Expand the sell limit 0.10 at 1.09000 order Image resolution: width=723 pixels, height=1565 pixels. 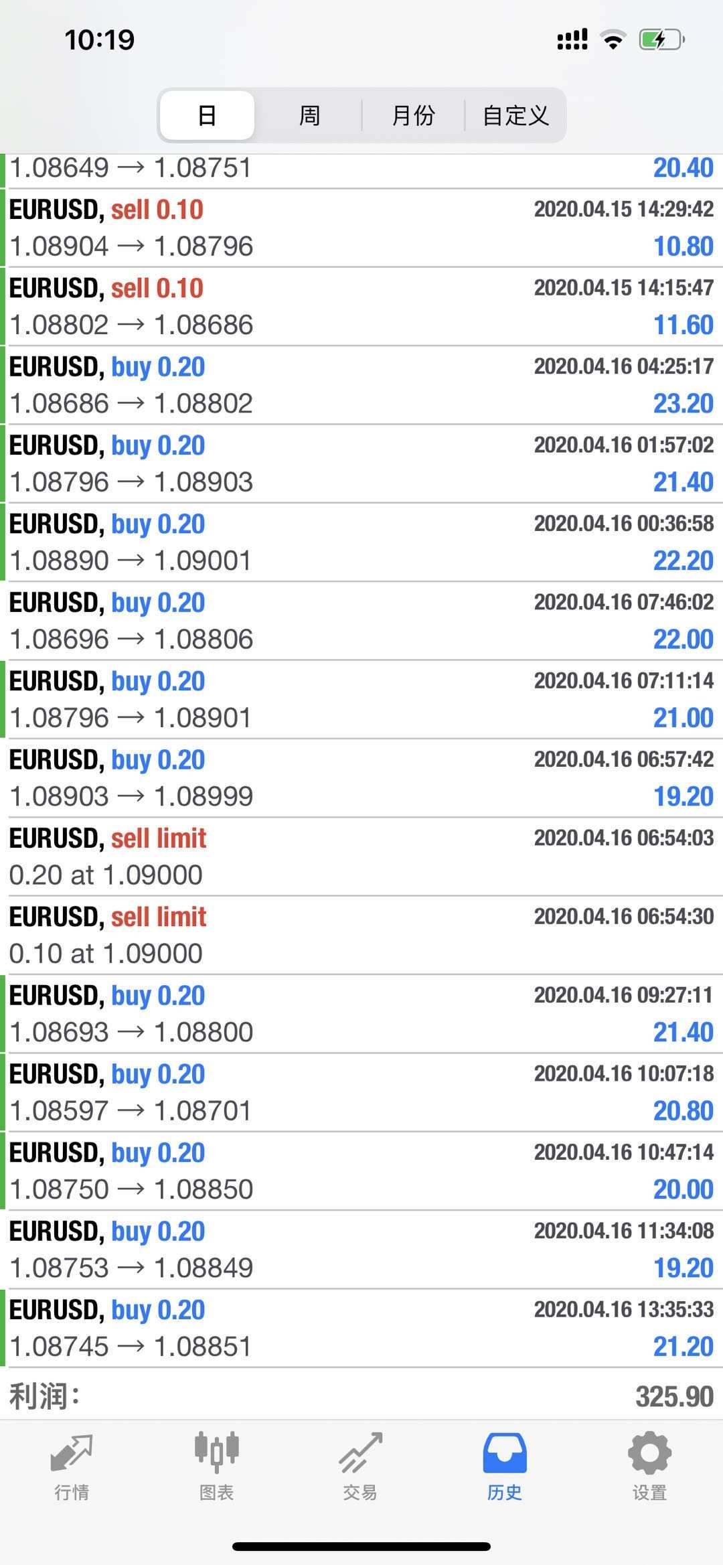[x=361, y=936]
